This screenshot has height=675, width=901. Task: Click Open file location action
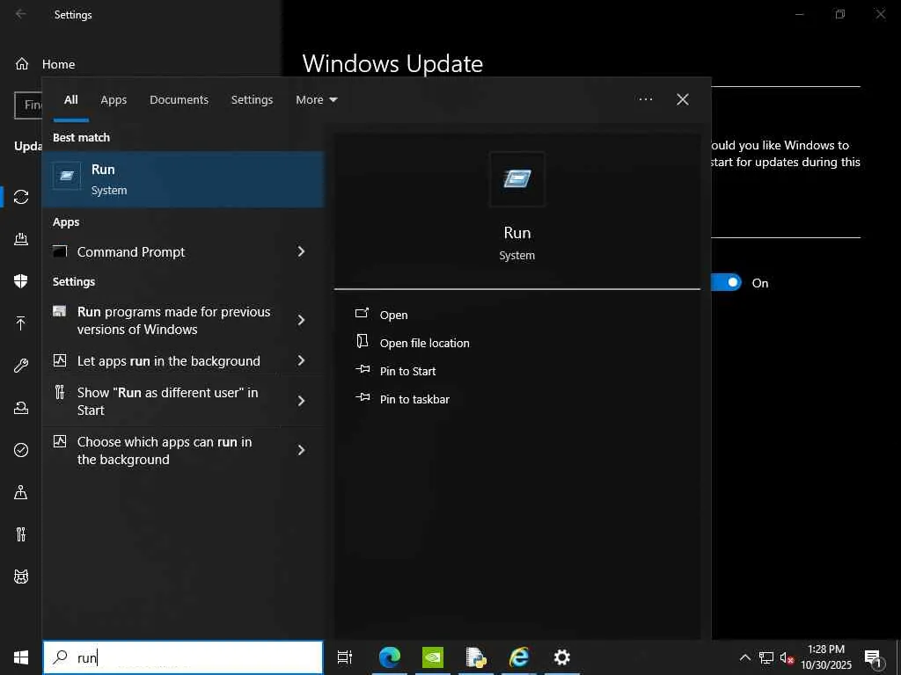click(425, 344)
